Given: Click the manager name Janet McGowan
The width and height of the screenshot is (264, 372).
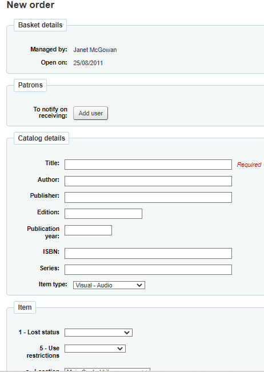Looking at the screenshot, I should coord(95,50).
